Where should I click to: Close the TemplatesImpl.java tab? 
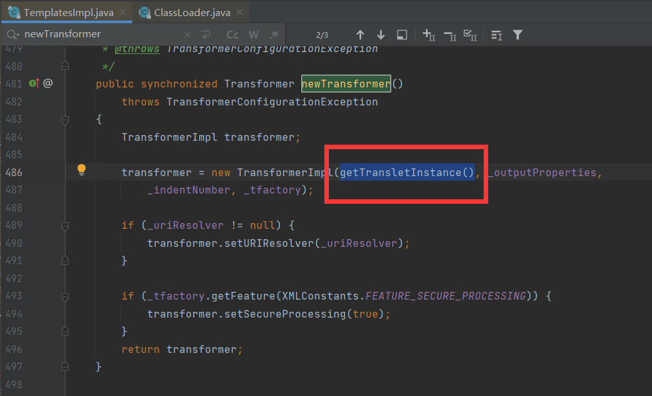pos(123,12)
